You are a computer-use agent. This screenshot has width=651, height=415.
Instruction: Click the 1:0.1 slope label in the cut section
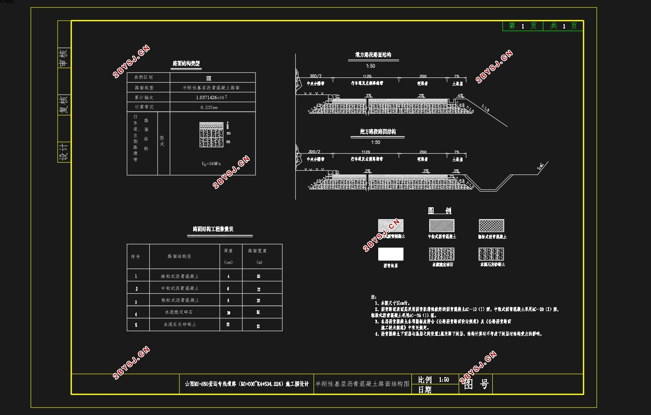click(540, 166)
